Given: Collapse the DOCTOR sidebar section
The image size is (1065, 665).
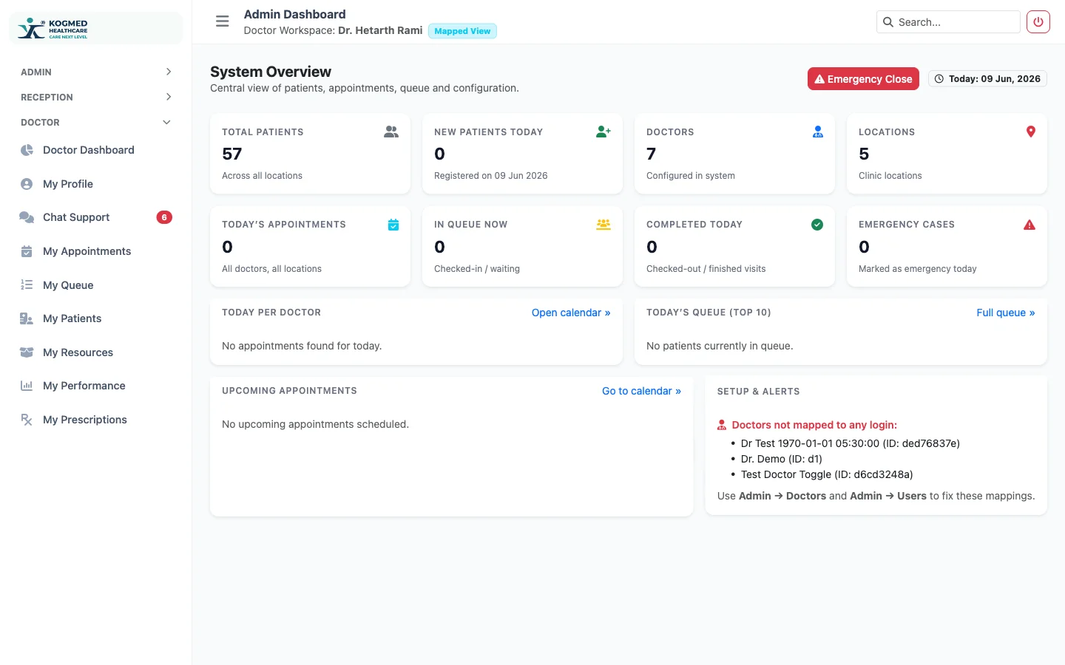Looking at the screenshot, I should (x=96, y=122).
